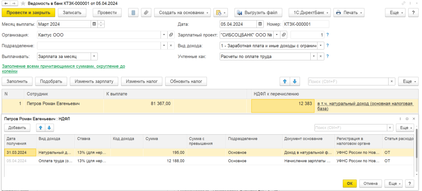Screen dimensions: 422x191
Task: Click Изменить зарплату button
Action: click(x=94, y=82)
